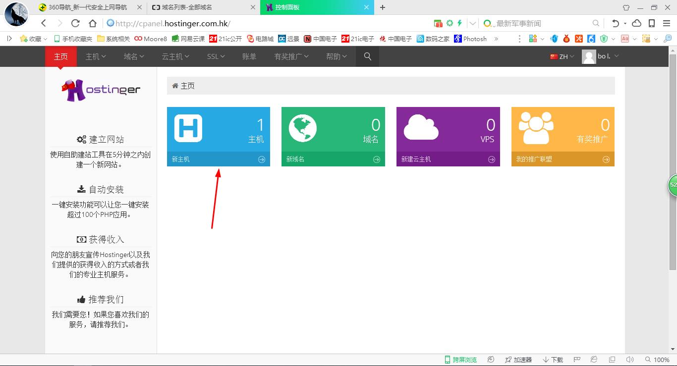Click the undo closed tab arrow icon
Viewport: 677px width, 366px height.
(616, 23)
